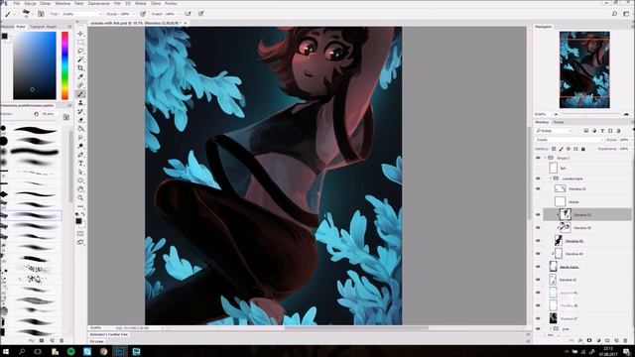
Task: Open the Warstwa menu
Action: click(x=63, y=3)
